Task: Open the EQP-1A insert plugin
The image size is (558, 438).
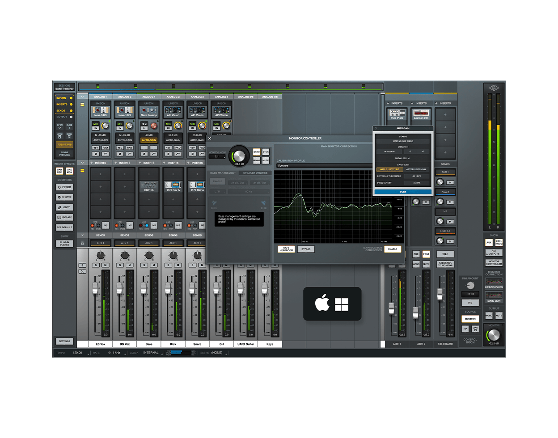Action: point(149,186)
